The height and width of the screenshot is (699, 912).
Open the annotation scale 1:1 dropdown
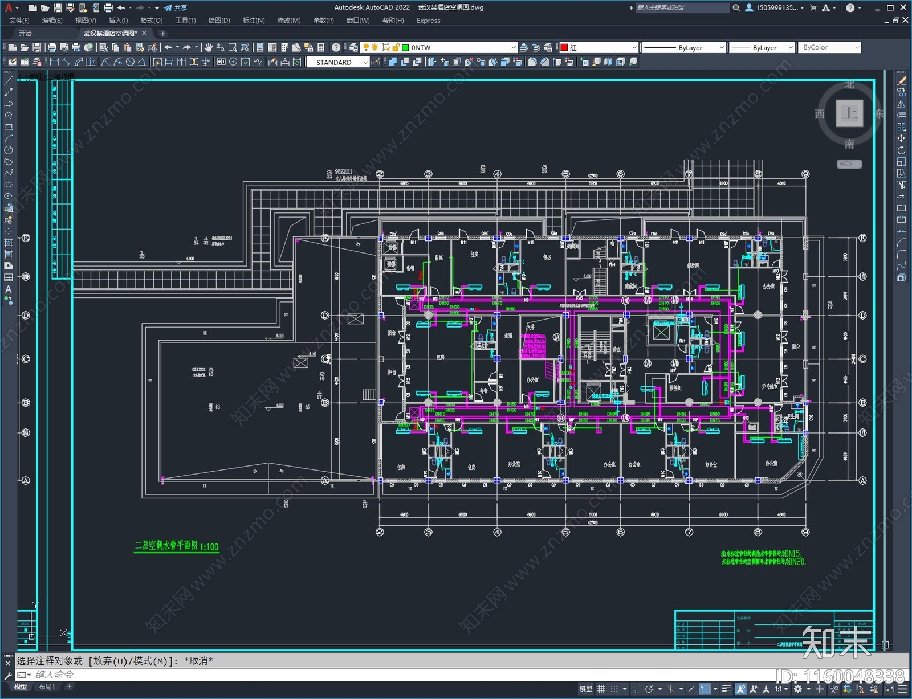pos(781,689)
